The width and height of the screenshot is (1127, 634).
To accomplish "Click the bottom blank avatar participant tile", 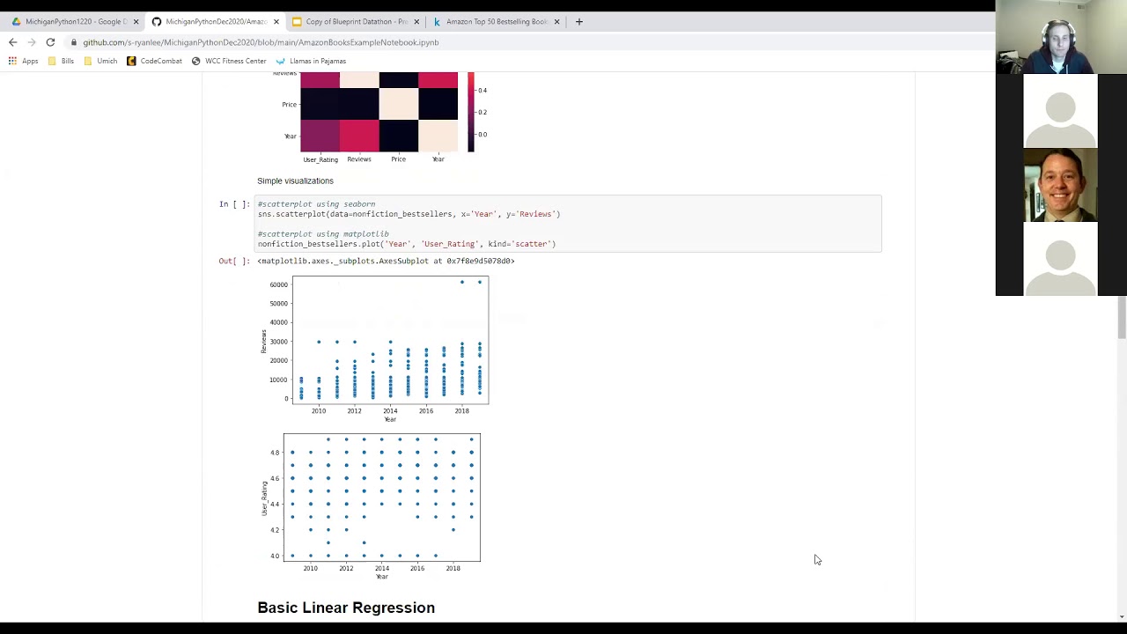I will 1060,259.
